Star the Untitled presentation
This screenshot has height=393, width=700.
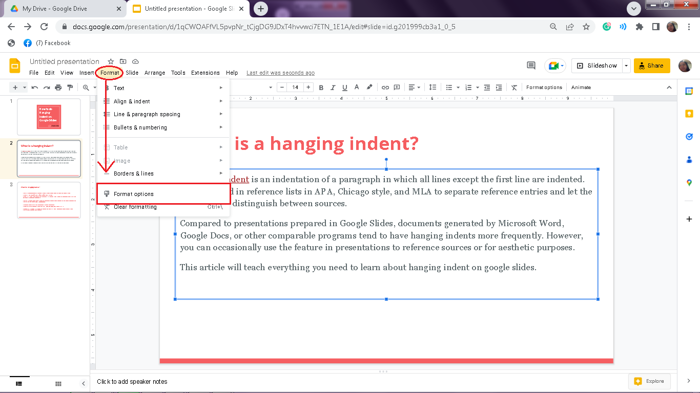tap(111, 61)
